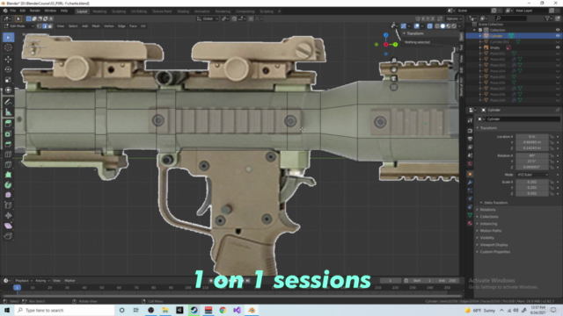This screenshot has width=563, height=316.
Task: Open the Tool properties tab icon
Action: tap(470, 121)
